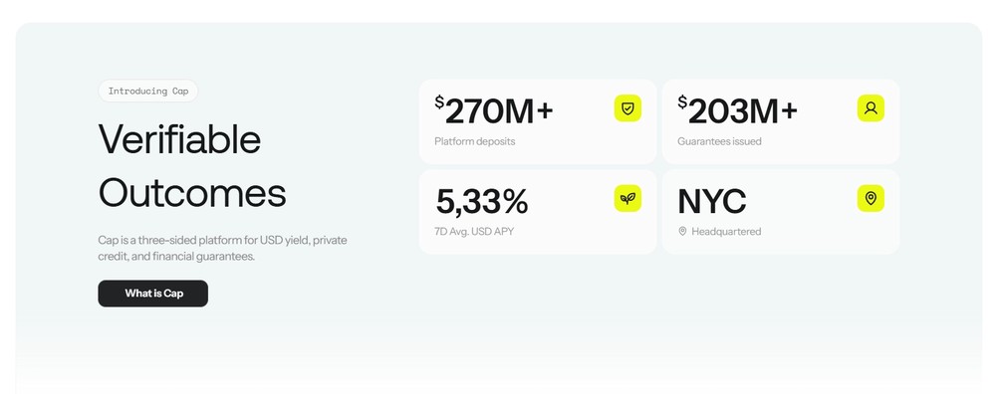This screenshot has height=394, width=996.
Task: Click the 5,33% APY value
Action: coord(481,202)
